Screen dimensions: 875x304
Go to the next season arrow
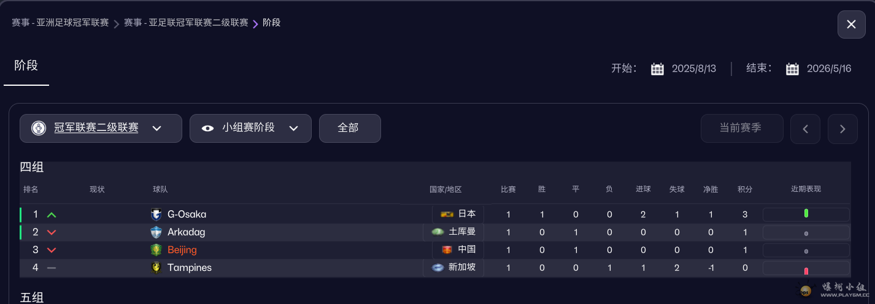click(x=842, y=129)
